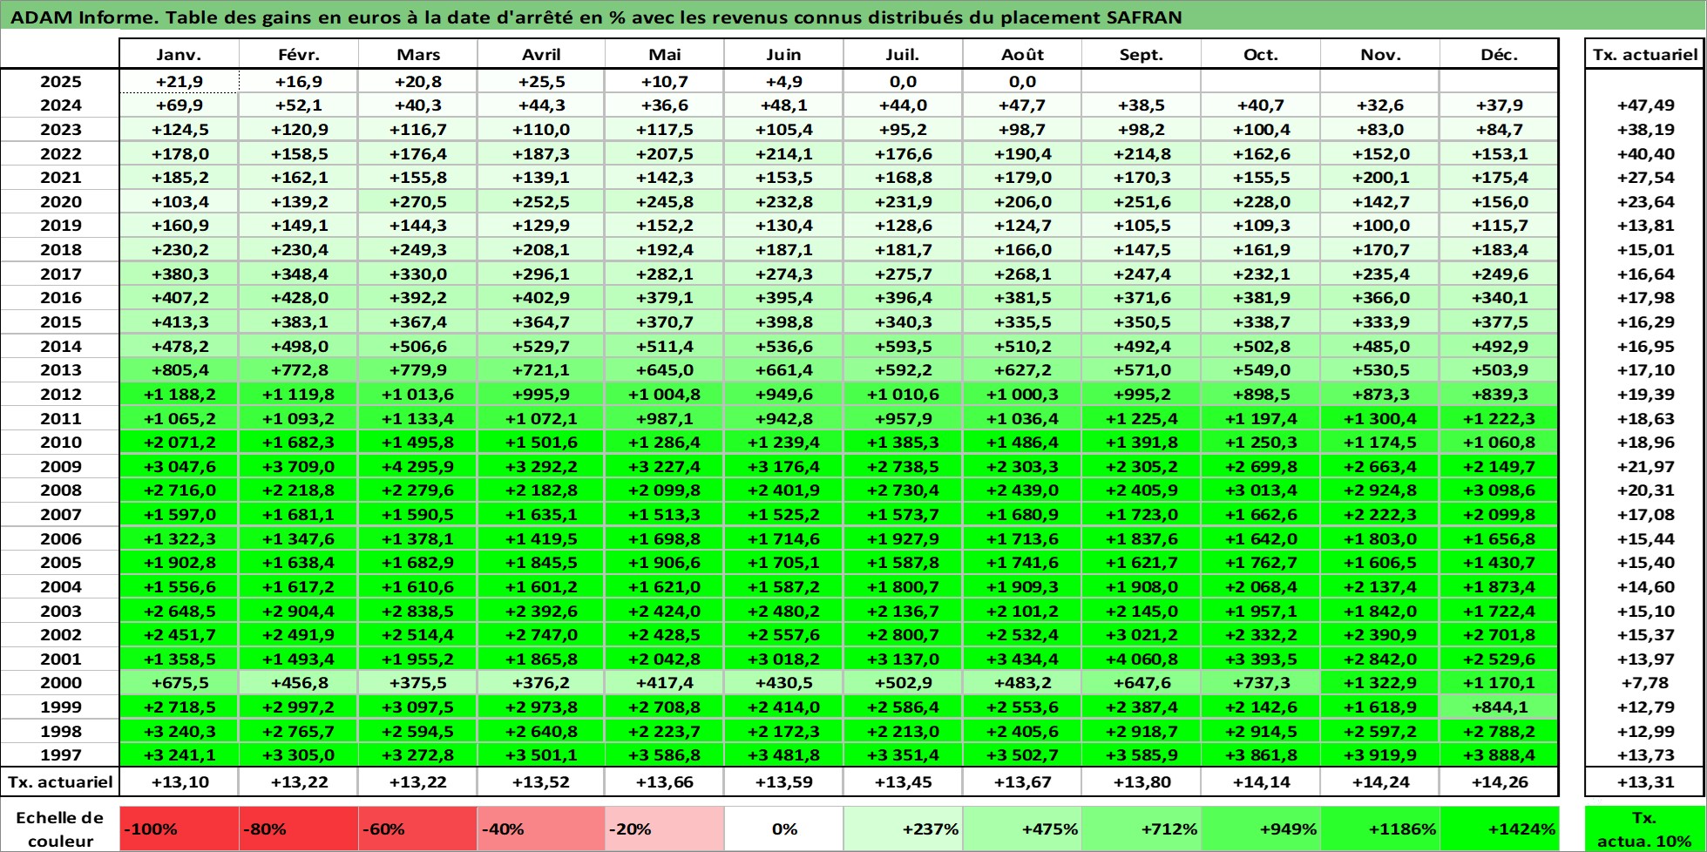Select the cell with value +270,5
Image resolution: width=1707 pixels, height=852 pixels.
[x=418, y=202]
